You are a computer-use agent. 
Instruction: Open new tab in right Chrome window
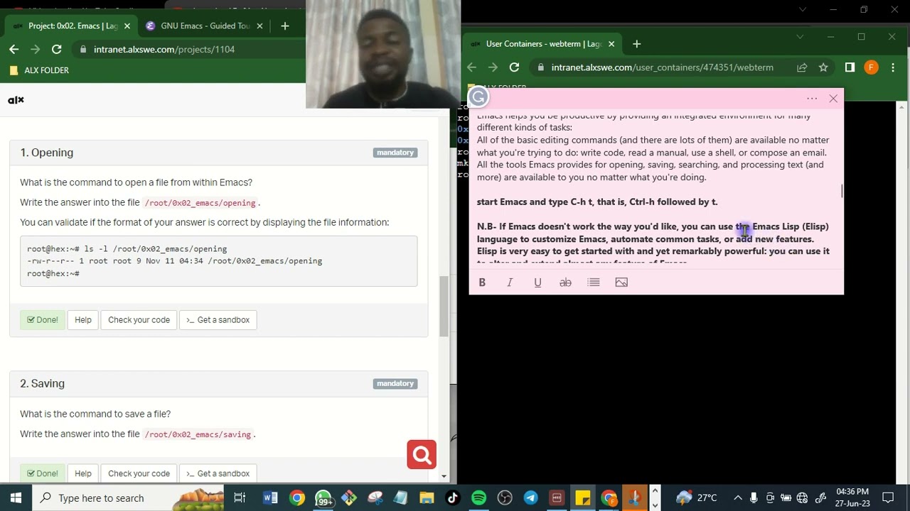(636, 44)
